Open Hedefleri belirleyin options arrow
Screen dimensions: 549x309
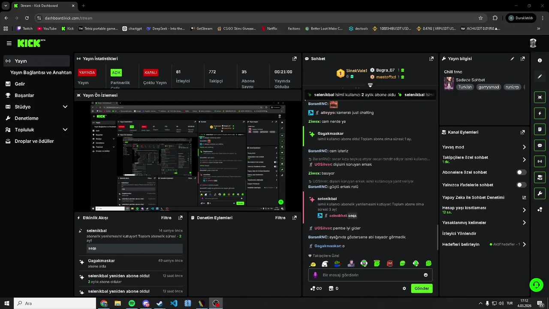(524, 244)
